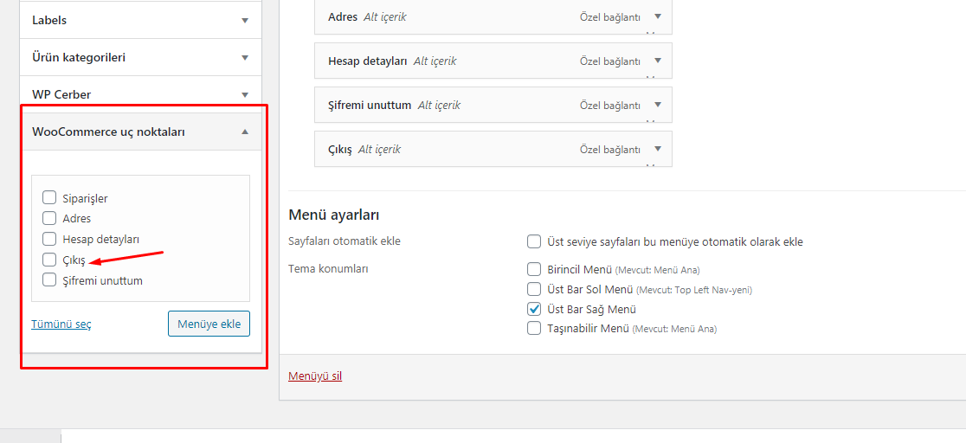966x443 pixels.
Task: Click Özel bağlantı on the Çıkış row
Action: 609,149
